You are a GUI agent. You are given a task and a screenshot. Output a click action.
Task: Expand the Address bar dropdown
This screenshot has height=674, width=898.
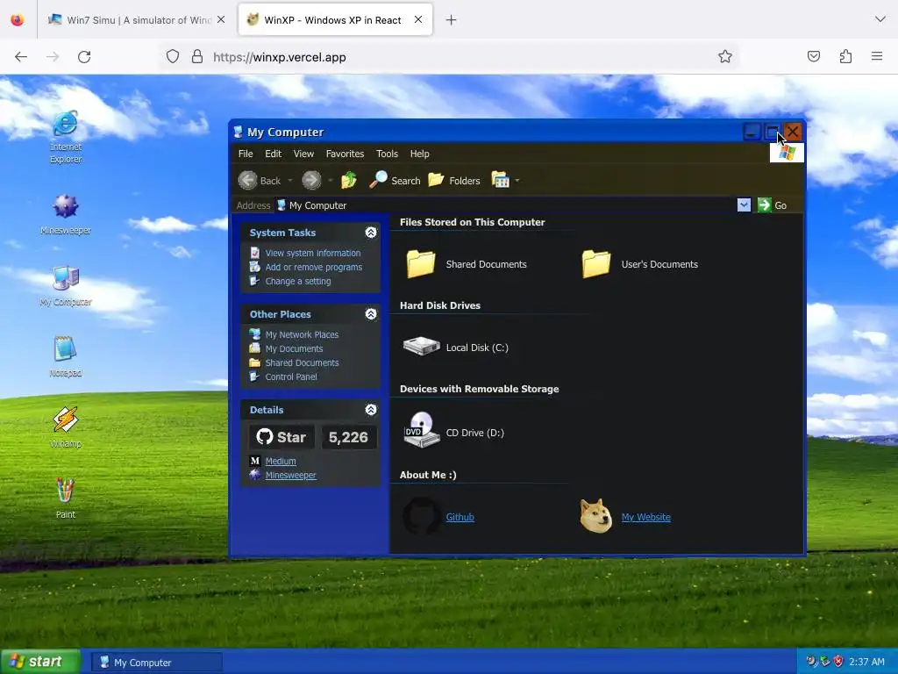pyautogui.click(x=744, y=205)
